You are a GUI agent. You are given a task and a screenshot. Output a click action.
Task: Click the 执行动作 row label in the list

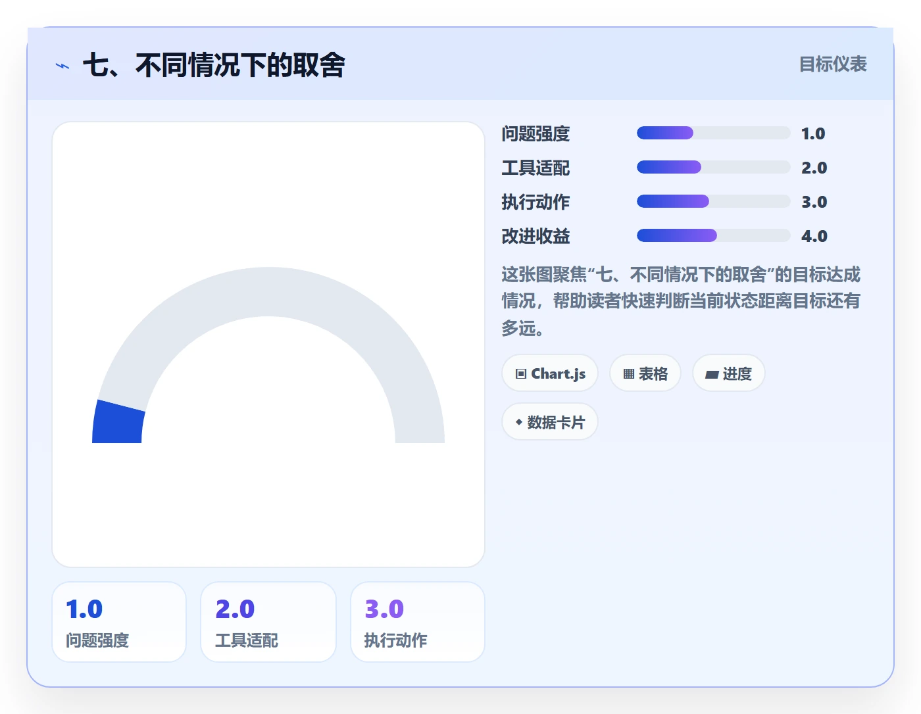535,202
